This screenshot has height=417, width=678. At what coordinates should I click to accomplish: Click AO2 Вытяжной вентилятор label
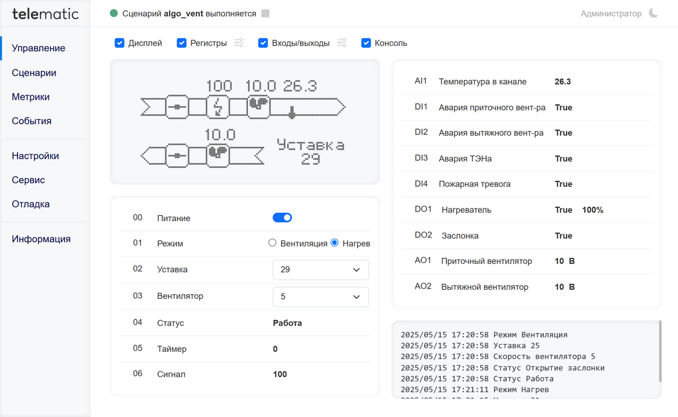click(485, 287)
